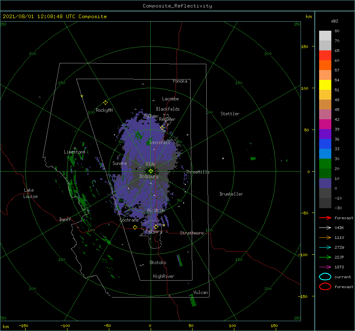Click the cyan 27ZW arrow legend icon

[325, 248]
